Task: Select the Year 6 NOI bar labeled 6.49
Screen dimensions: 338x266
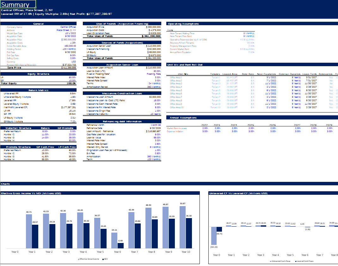Action: click(120, 245)
